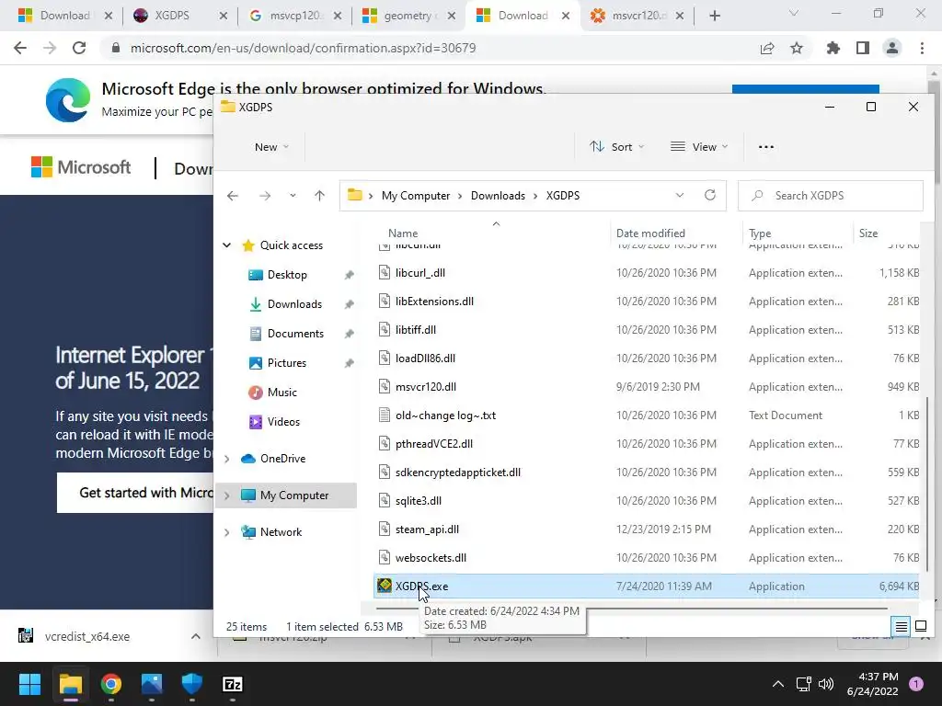The image size is (942, 706).
Task: Open the taskbar clock and date
Action: [x=872, y=684]
